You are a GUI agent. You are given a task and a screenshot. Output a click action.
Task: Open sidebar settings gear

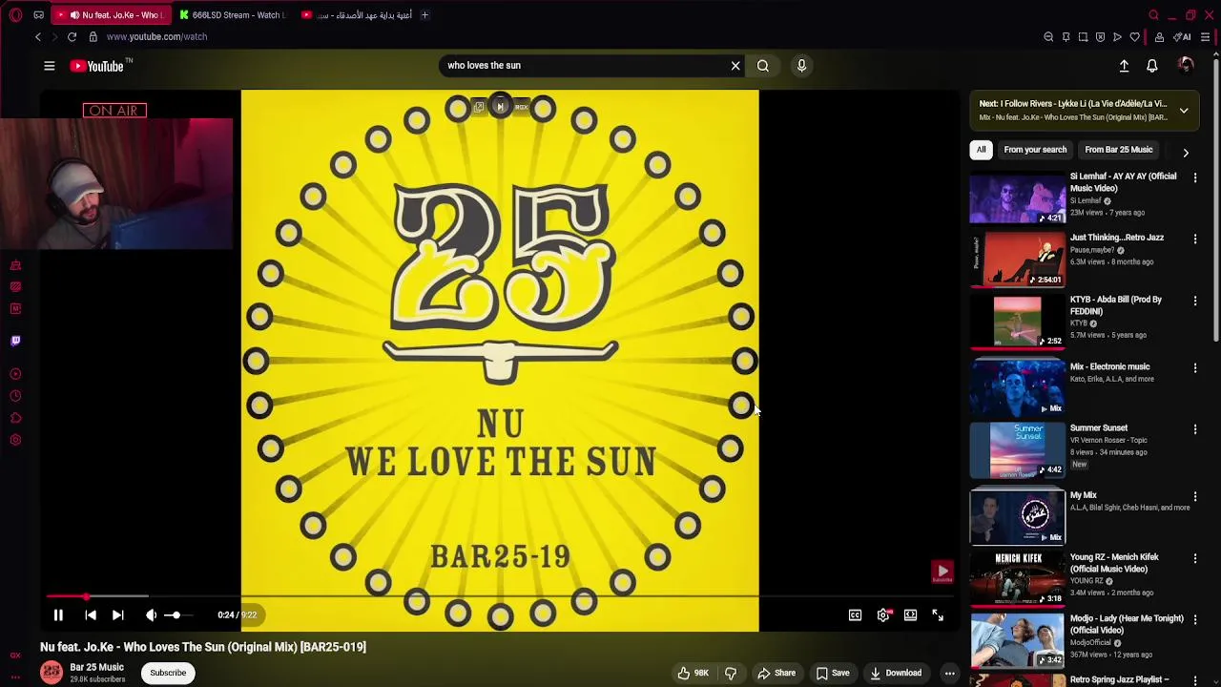pos(15,440)
